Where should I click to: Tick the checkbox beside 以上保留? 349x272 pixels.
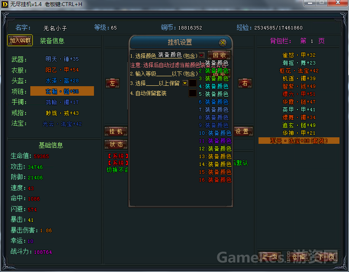click(x=193, y=83)
